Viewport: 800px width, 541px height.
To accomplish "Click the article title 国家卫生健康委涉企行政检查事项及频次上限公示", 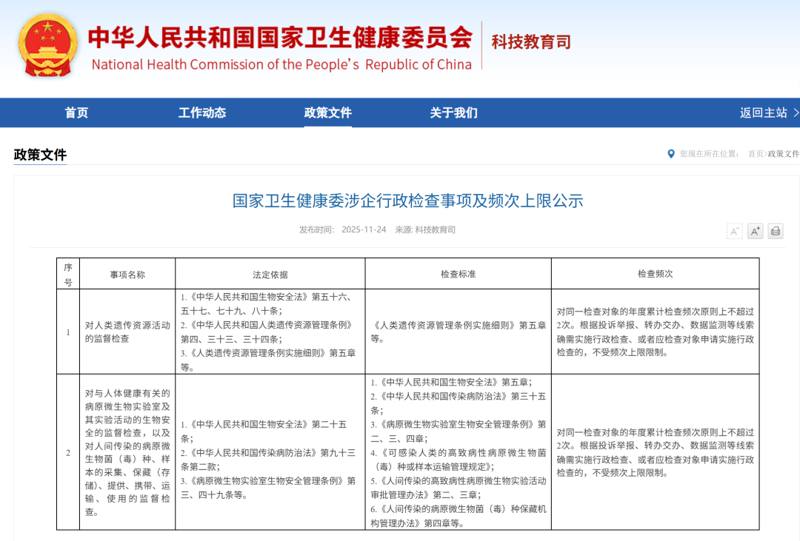I will tap(407, 201).
